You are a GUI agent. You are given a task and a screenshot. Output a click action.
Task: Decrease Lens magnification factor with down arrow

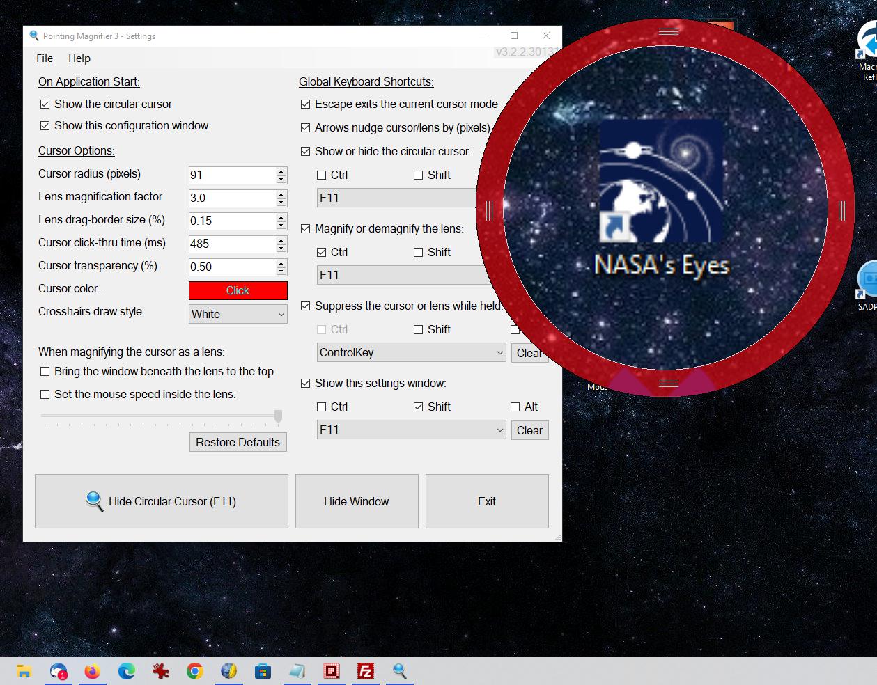click(281, 202)
